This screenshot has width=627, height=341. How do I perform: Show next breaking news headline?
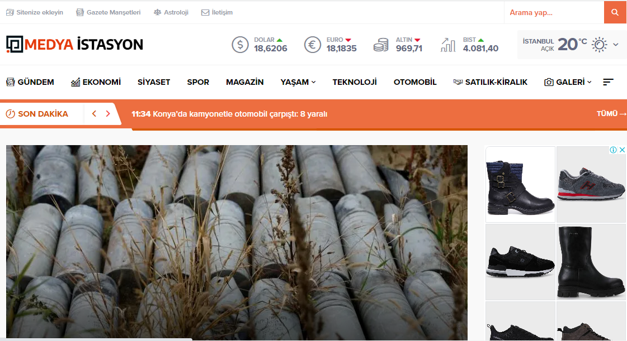coord(108,114)
